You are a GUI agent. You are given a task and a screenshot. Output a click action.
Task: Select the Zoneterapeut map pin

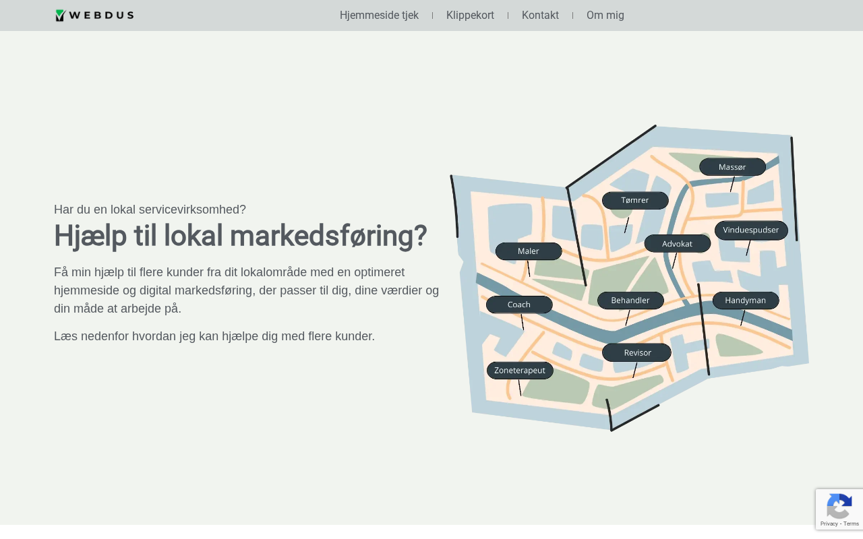pyautogui.click(x=519, y=371)
